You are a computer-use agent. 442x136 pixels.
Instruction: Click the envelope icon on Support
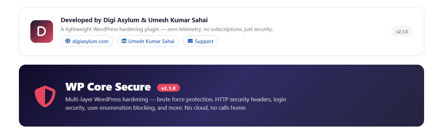(x=190, y=41)
